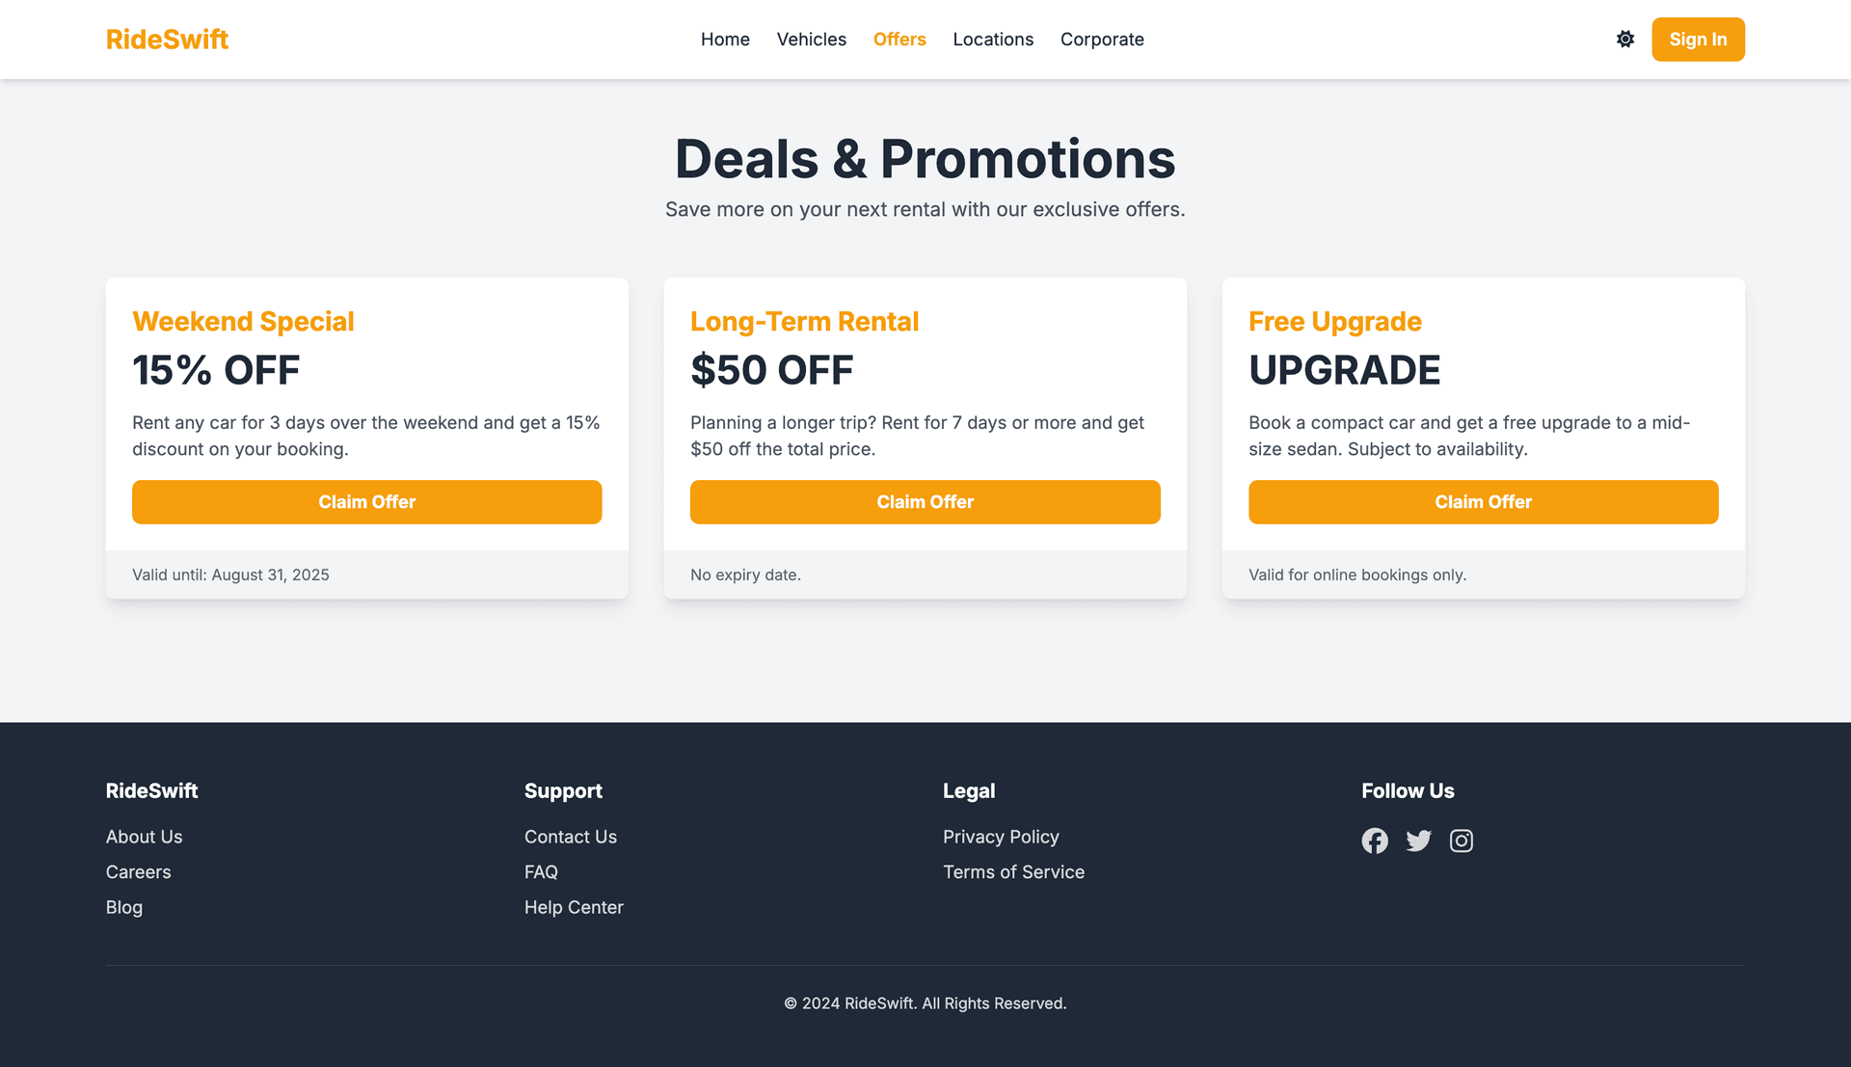
Task: Open Contact Us under Support
Action: 571,837
